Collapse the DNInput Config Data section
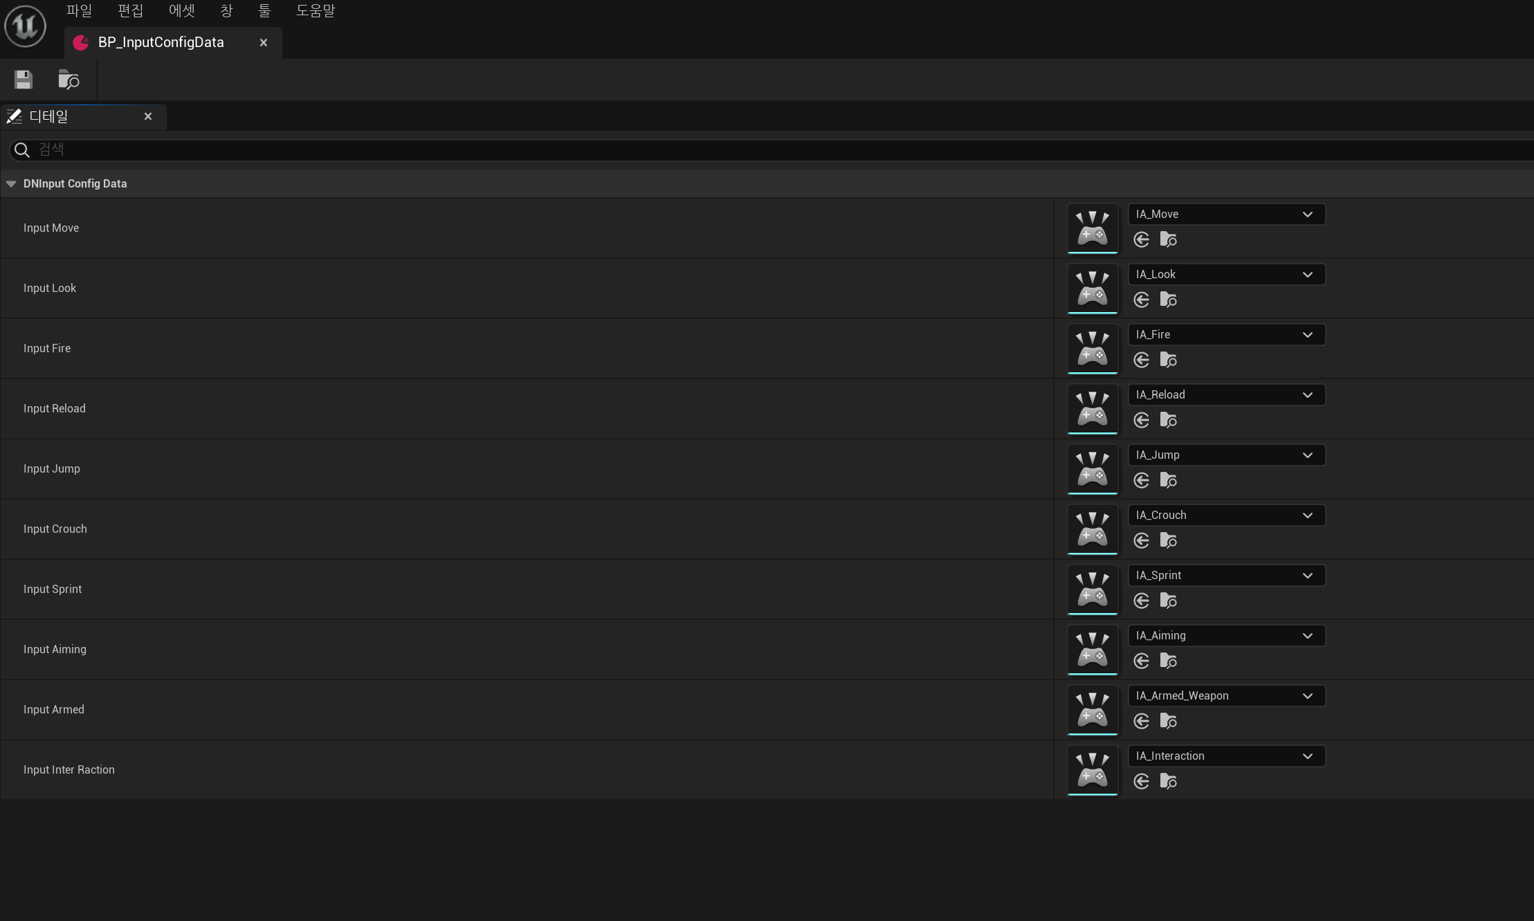Screen dimensions: 1534x921 click(x=11, y=183)
